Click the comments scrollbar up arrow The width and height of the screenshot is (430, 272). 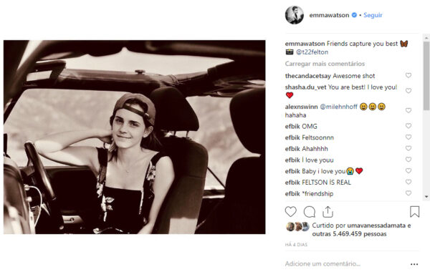pyautogui.click(x=426, y=37)
